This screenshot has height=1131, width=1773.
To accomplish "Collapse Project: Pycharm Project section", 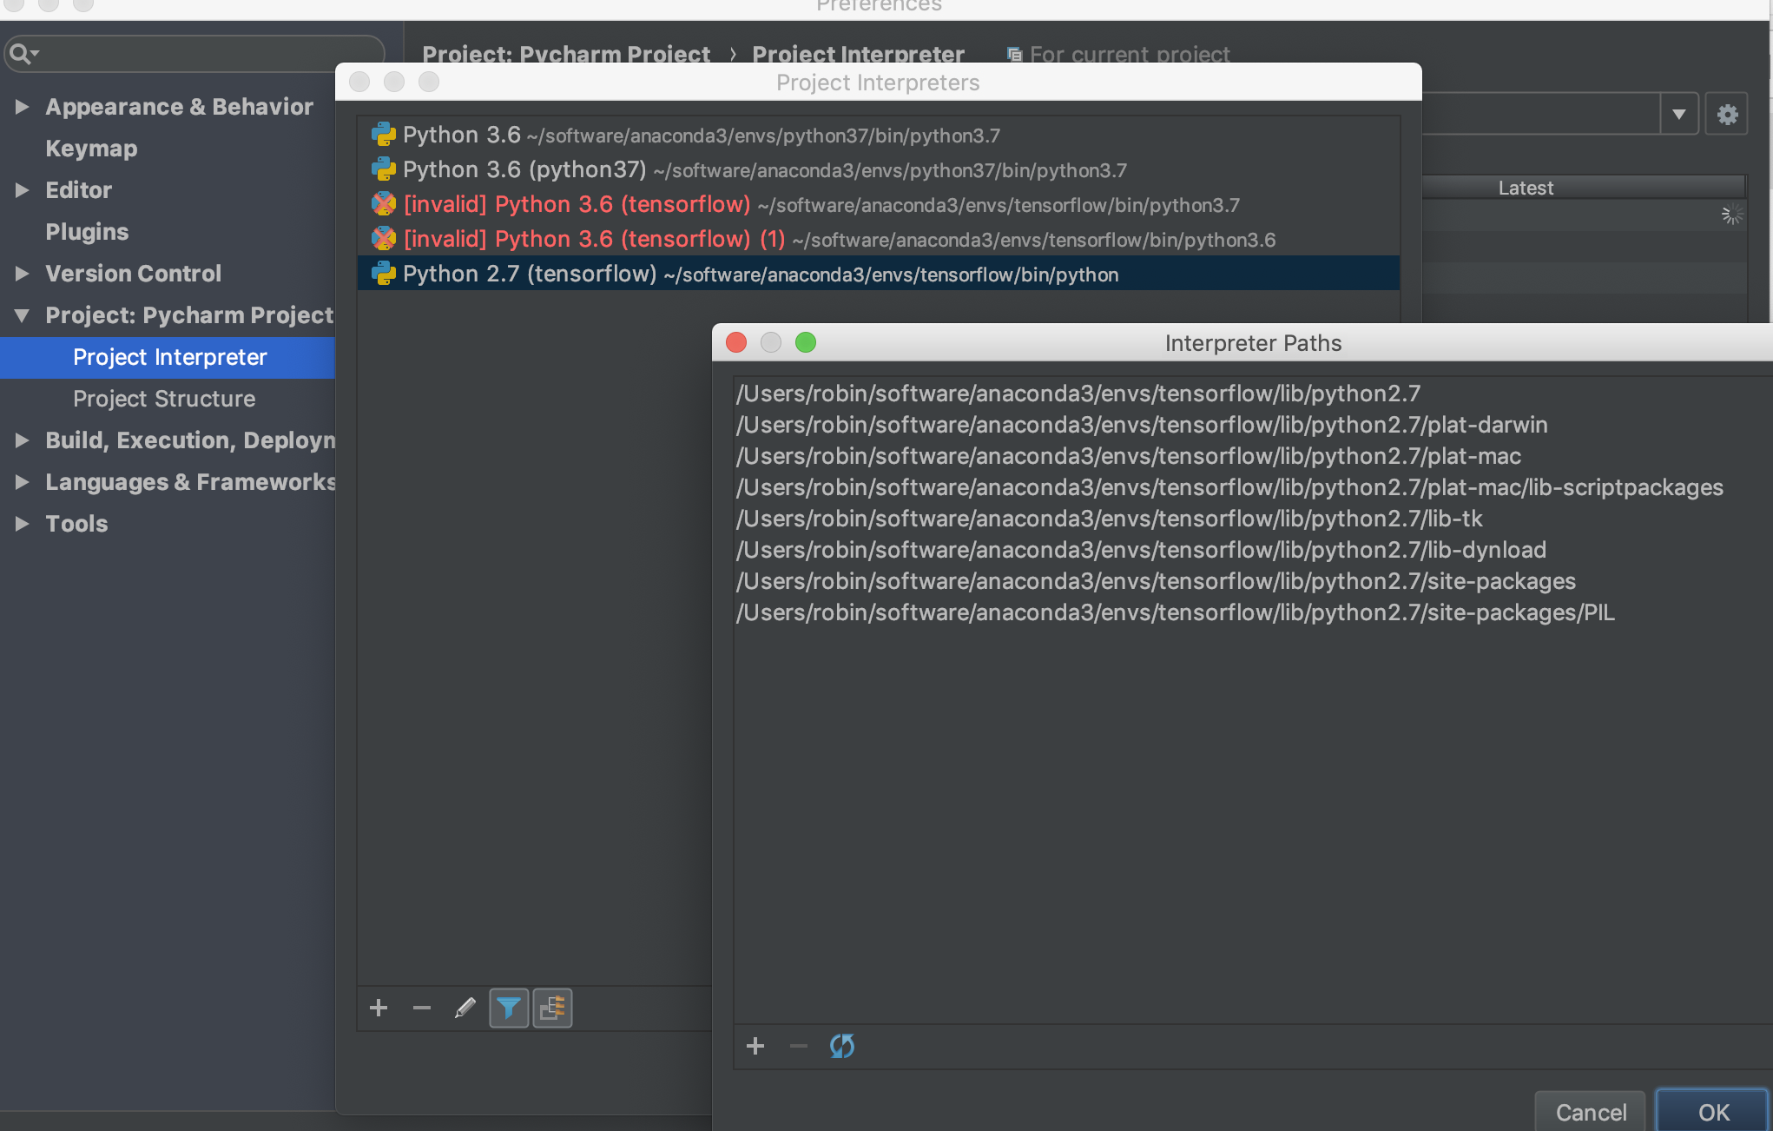I will pyautogui.click(x=23, y=315).
